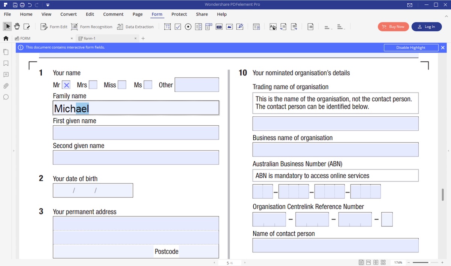Open the page Thumbnails panel
This screenshot has height=266, width=451.
pyautogui.click(x=6, y=52)
